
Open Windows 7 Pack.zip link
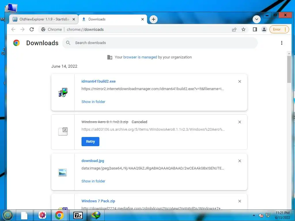click(x=98, y=201)
